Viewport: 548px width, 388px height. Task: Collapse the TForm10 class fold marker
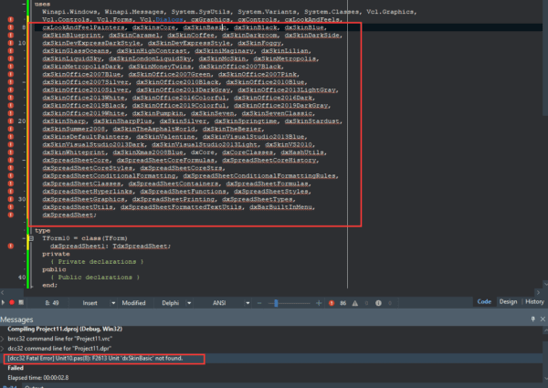31,238
